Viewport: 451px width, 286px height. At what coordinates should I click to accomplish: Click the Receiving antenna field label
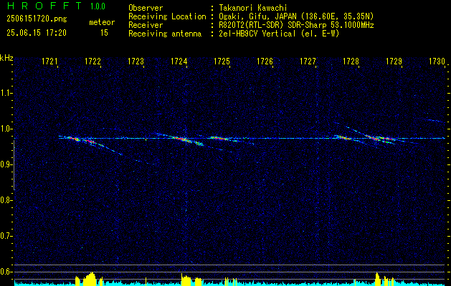click(165, 34)
